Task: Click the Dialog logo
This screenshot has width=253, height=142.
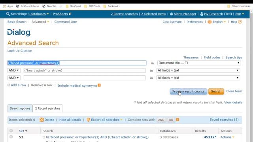Action: (19, 32)
